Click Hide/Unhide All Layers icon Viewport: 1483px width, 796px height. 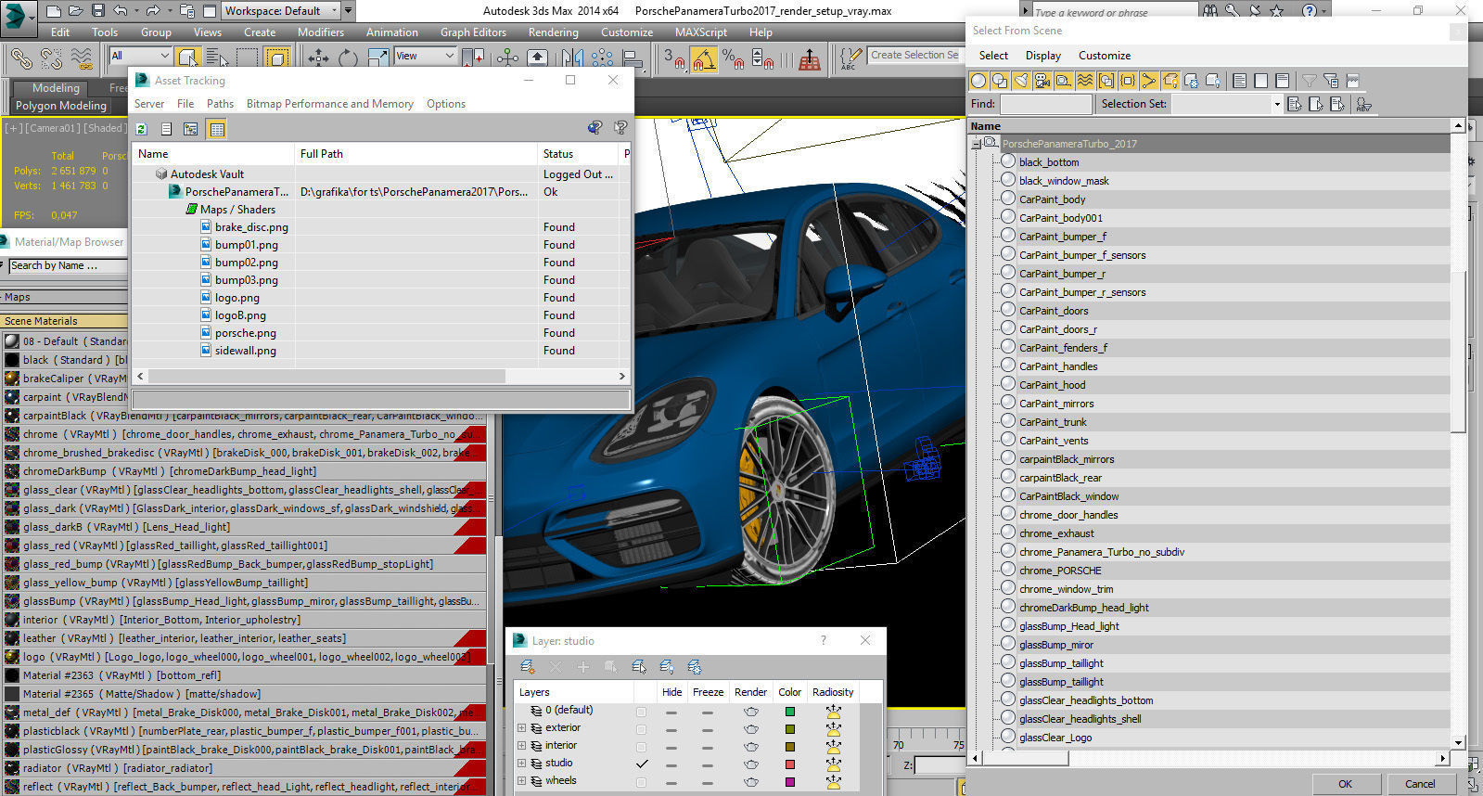pyautogui.click(x=666, y=667)
